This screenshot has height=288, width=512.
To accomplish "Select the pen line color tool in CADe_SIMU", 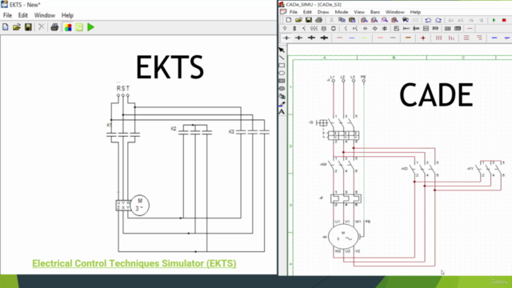I will (x=282, y=104).
